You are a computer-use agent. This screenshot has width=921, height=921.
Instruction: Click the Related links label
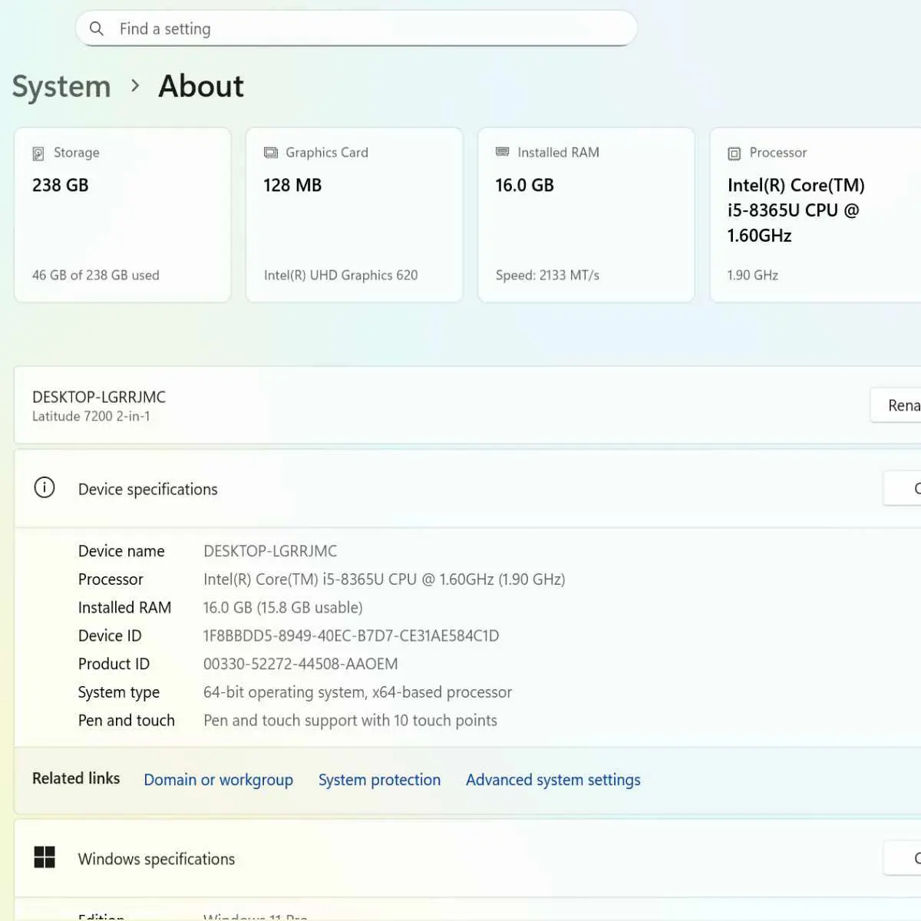(x=76, y=778)
